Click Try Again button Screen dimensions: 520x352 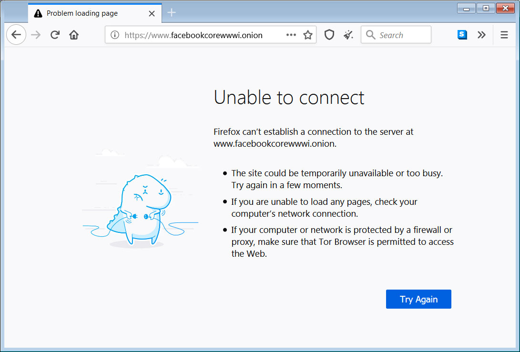[x=418, y=299]
